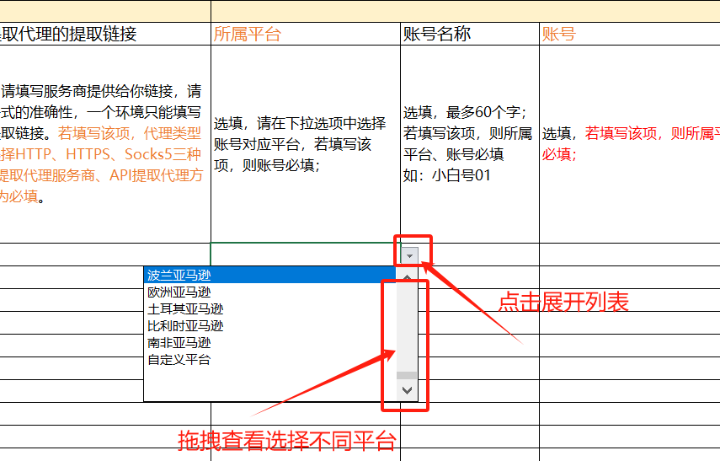Click the 所属平台 description cell
The image size is (720, 461).
(x=306, y=144)
